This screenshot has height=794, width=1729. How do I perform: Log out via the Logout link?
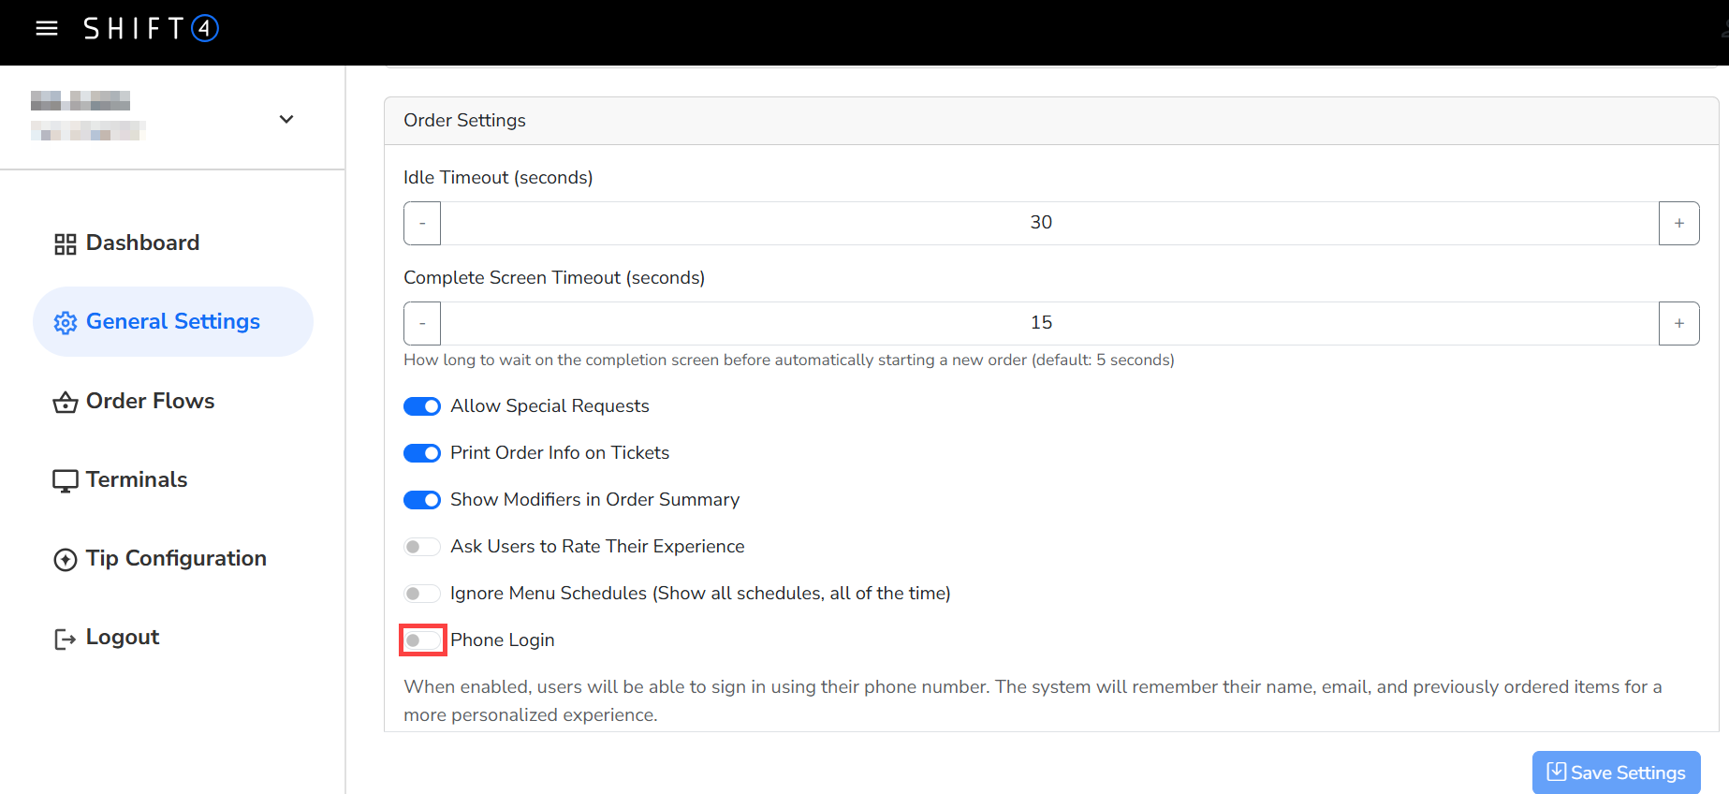123,637
